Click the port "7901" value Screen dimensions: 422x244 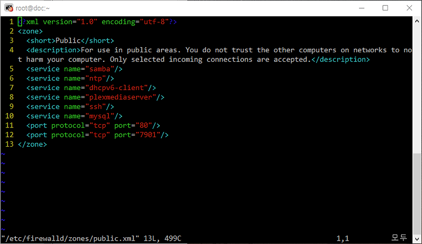point(148,135)
